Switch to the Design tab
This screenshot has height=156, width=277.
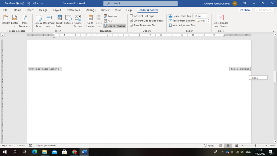tap(43, 10)
